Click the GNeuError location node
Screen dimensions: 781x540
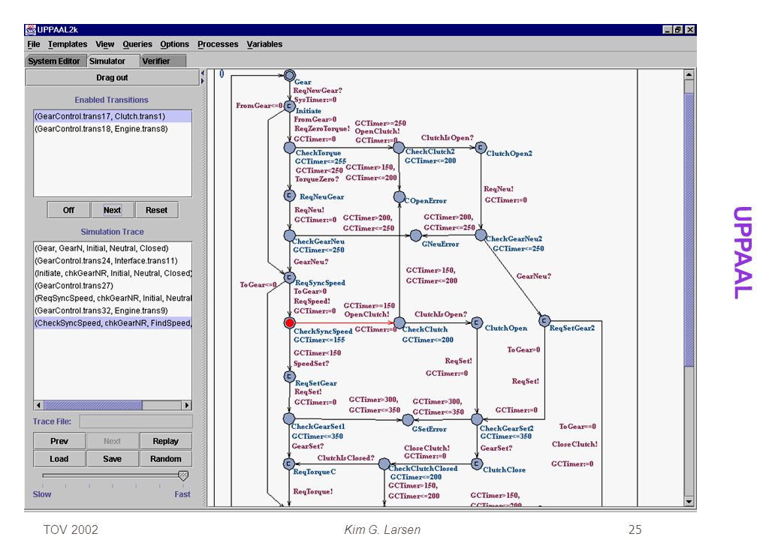(416, 235)
